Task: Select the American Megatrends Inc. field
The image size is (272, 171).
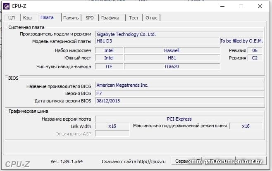Action: (x=179, y=85)
